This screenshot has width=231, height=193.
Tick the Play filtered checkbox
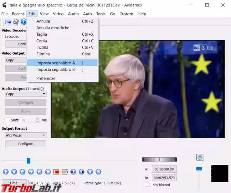[x=147, y=185]
